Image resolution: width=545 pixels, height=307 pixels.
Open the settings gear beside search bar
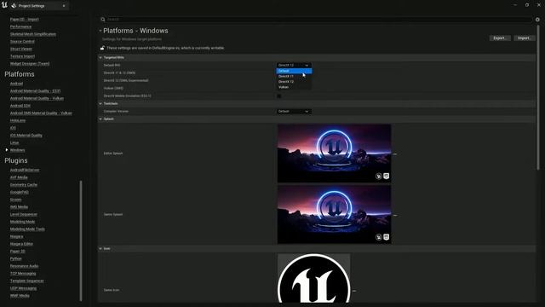point(537,20)
